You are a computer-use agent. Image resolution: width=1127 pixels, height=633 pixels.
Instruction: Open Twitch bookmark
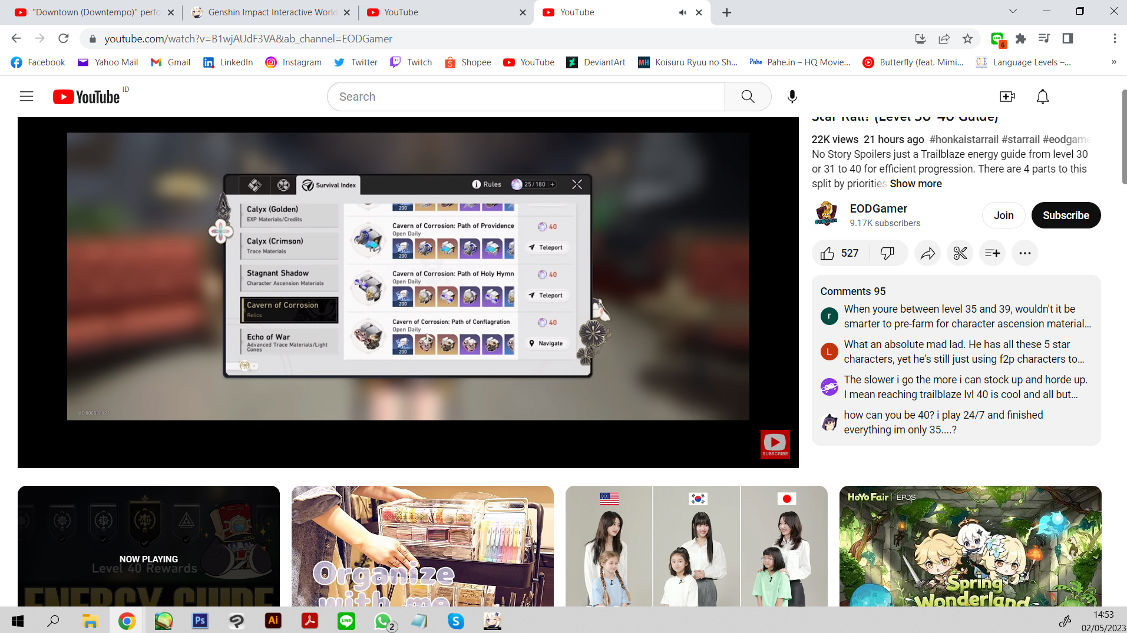[411, 62]
